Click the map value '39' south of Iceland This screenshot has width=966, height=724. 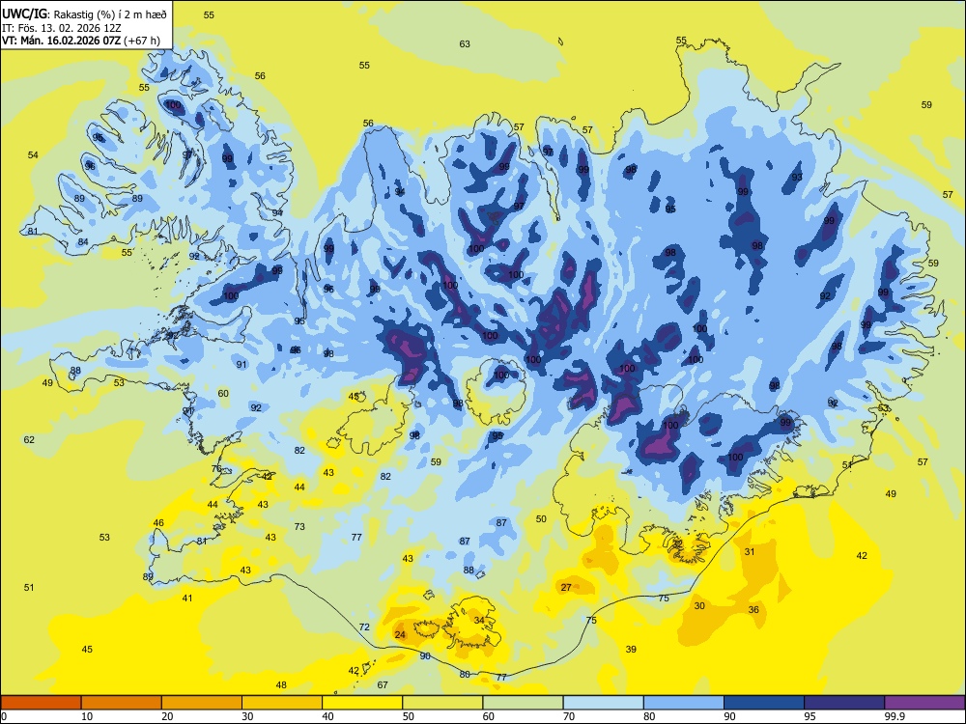(x=631, y=649)
